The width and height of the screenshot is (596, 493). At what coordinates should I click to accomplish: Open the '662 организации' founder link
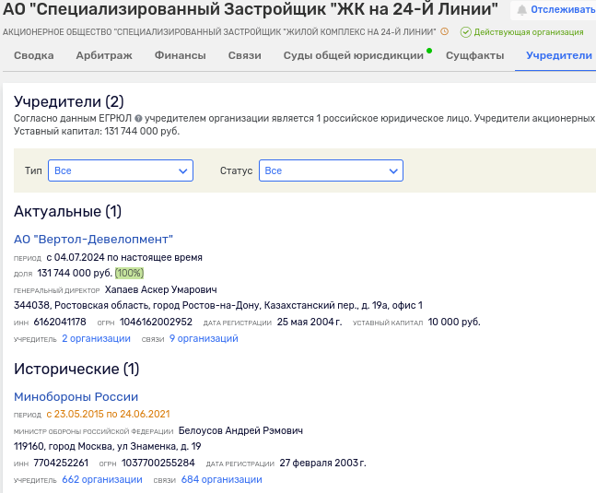click(102, 480)
